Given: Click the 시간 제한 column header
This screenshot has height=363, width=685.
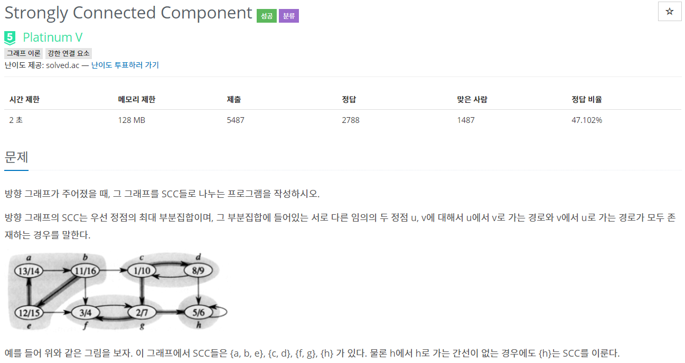Looking at the screenshot, I should (x=24, y=99).
